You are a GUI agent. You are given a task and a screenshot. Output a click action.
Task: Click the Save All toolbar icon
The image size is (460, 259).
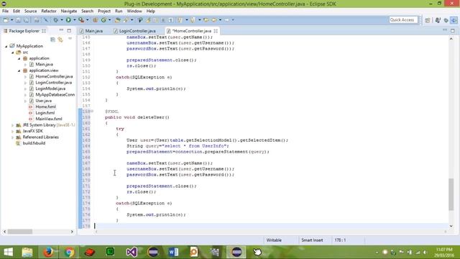coord(26,20)
